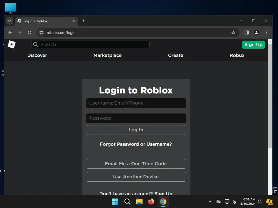Open the Windows Start menu

pos(115,201)
